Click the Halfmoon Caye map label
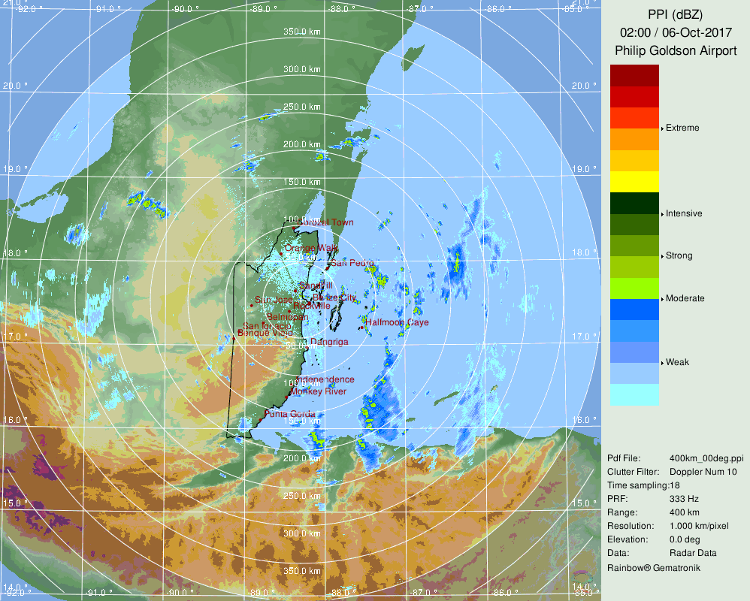The width and height of the screenshot is (750, 601). click(x=397, y=322)
